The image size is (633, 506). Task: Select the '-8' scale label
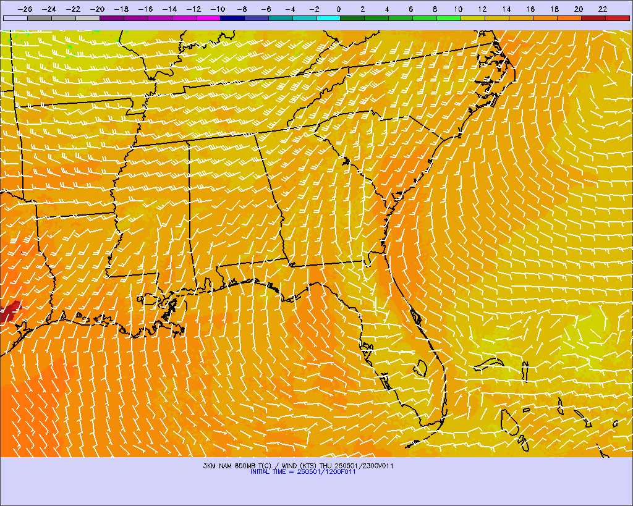tap(242, 9)
